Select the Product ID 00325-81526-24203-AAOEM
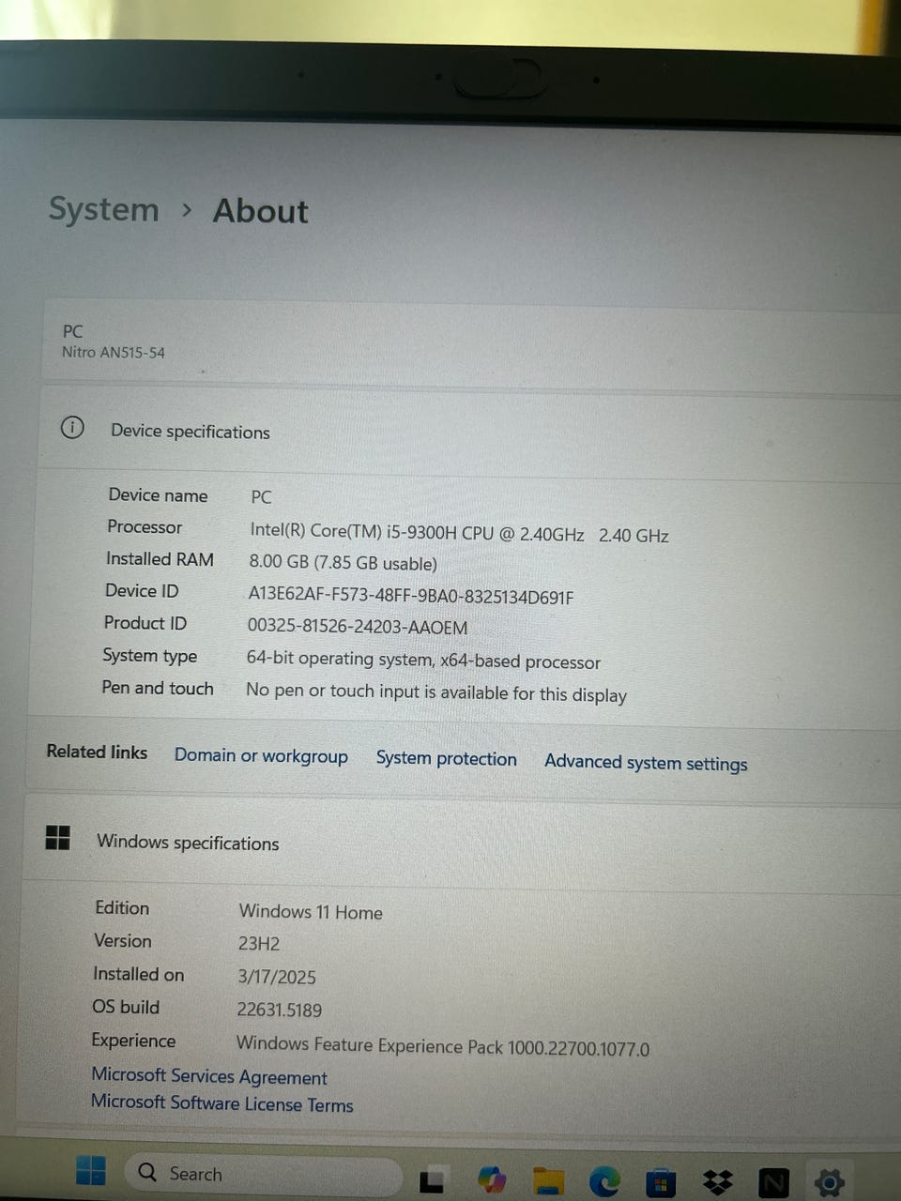 (357, 627)
